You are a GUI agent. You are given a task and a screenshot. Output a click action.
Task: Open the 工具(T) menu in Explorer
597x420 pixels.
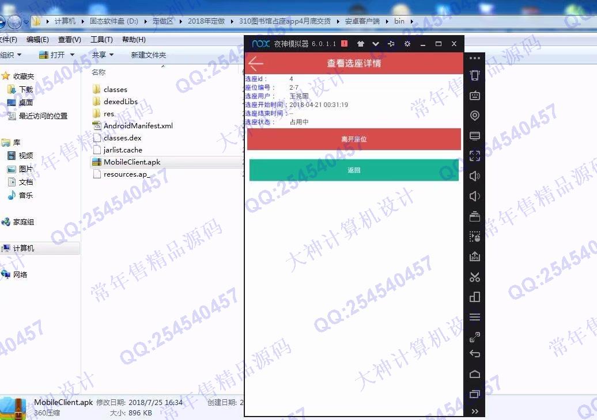point(101,40)
